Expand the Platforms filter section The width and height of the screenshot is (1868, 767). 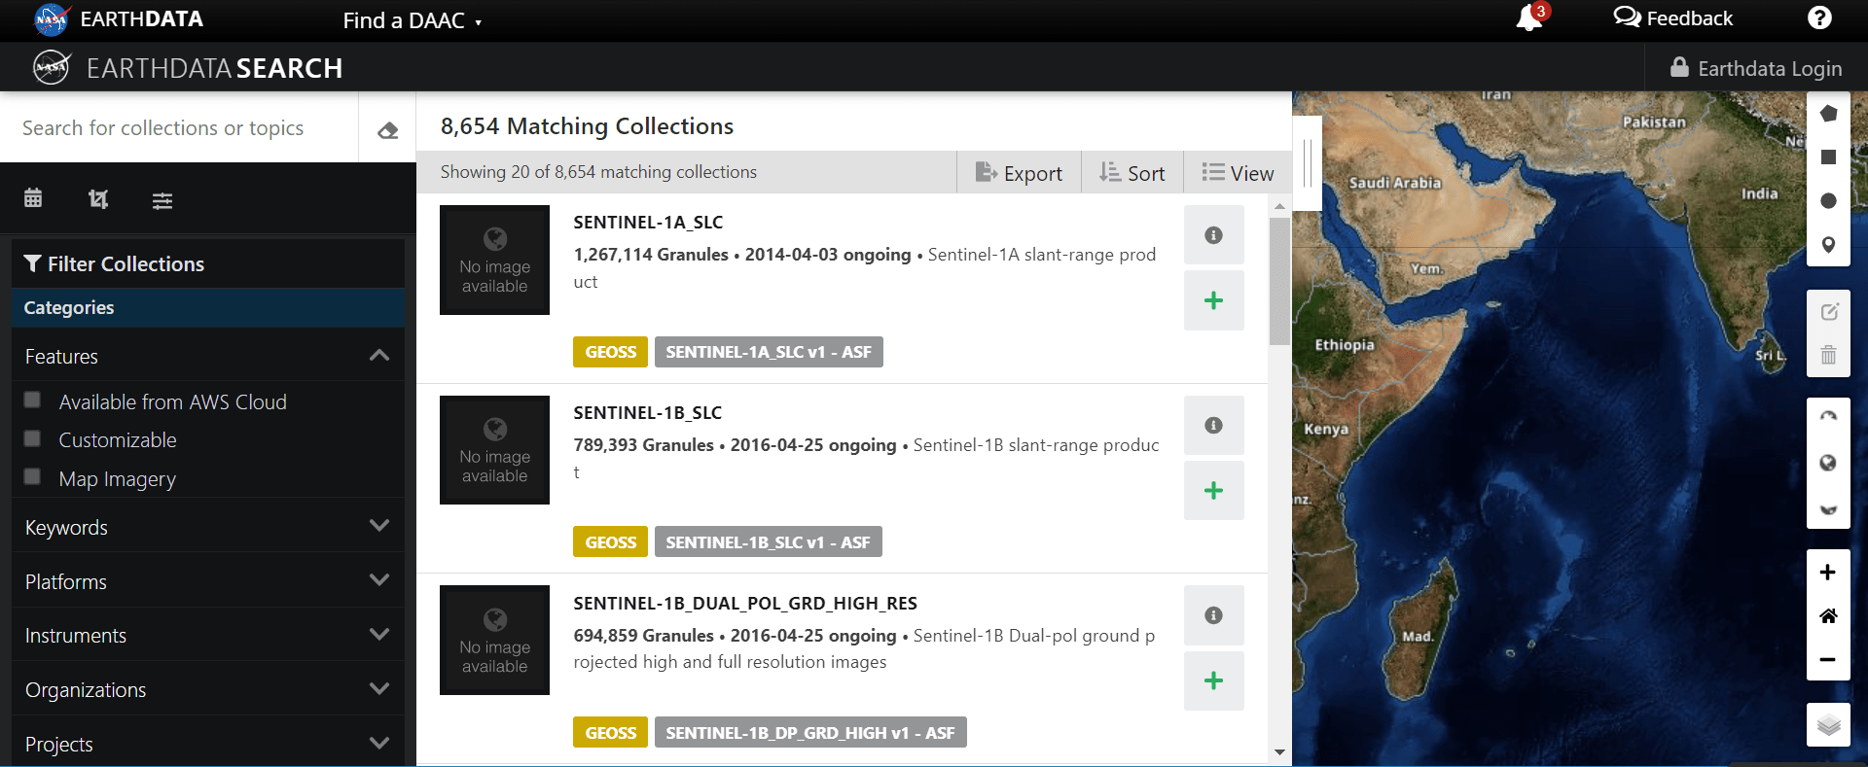tap(208, 581)
